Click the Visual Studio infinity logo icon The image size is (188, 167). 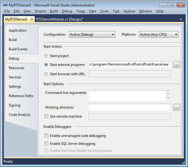click(x=5, y=5)
